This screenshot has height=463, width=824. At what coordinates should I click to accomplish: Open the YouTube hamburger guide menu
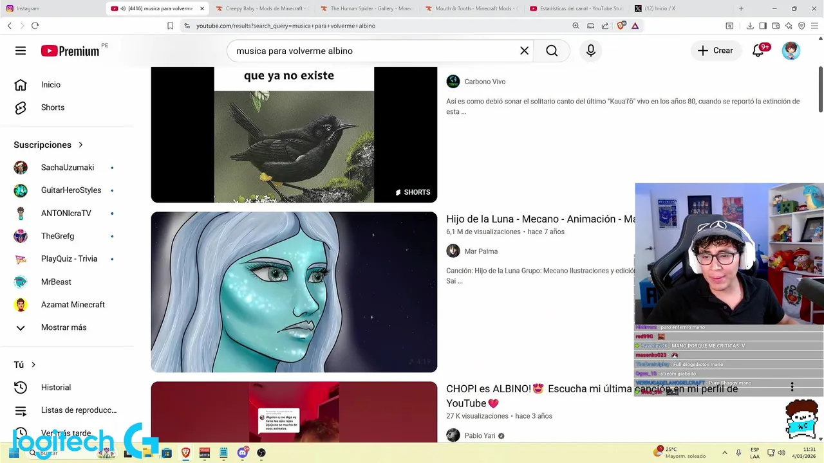point(21,51)
